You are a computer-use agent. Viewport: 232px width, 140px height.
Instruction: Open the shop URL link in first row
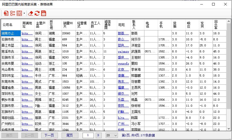(x=27, y=34)
